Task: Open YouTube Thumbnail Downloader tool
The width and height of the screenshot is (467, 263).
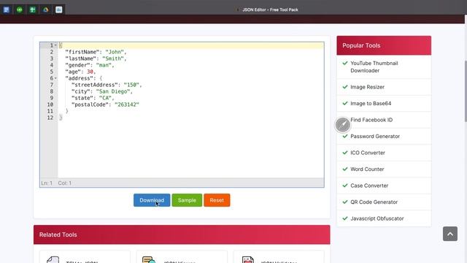Action: click(x=374, y=66)
